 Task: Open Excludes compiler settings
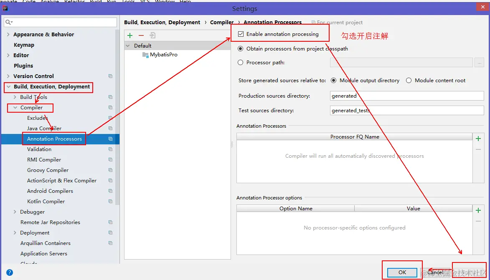[37, 118]
